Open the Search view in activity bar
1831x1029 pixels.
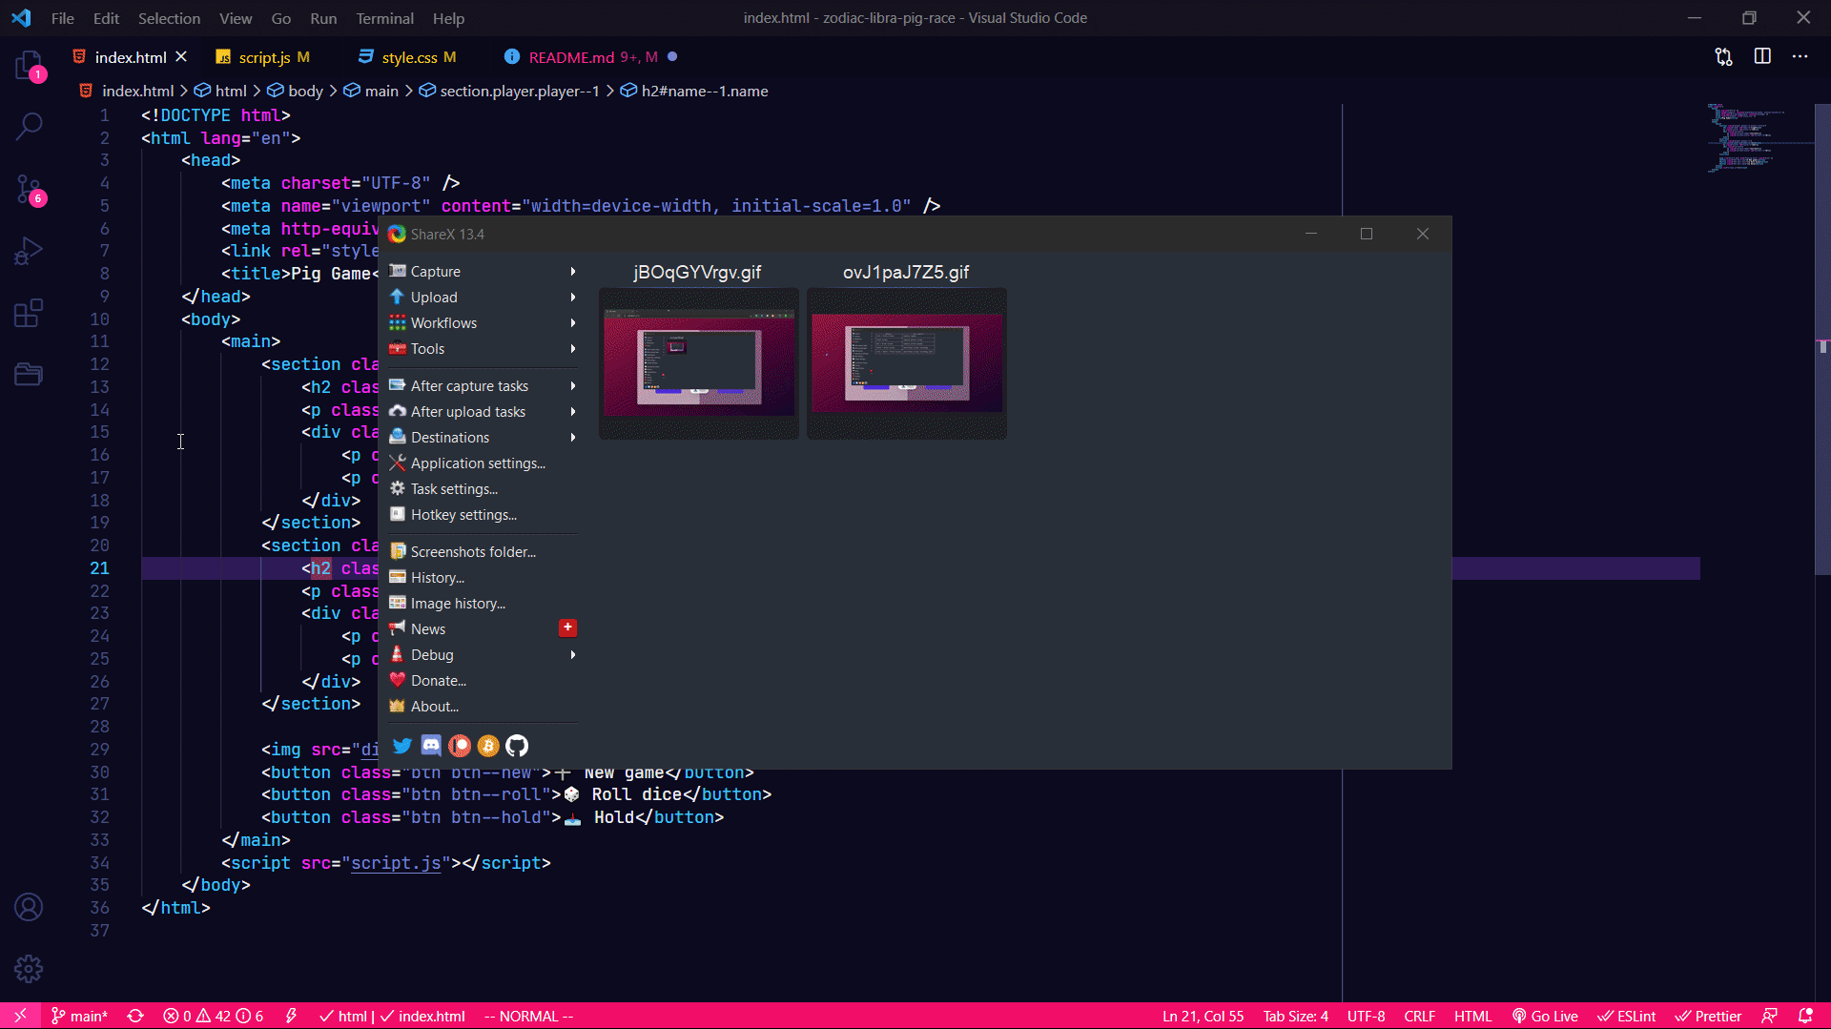pos(29,126)
